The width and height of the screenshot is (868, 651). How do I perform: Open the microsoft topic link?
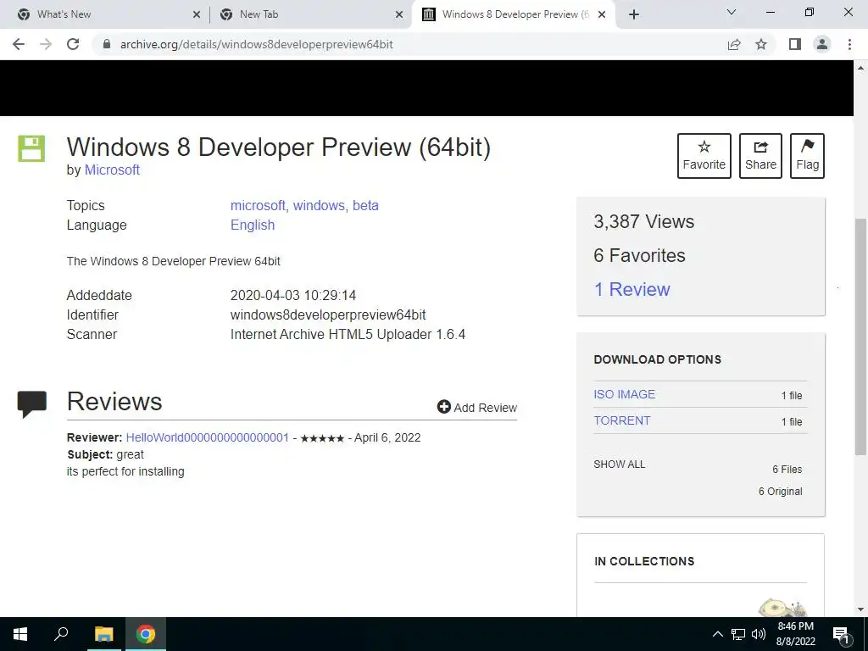(258, 205)
